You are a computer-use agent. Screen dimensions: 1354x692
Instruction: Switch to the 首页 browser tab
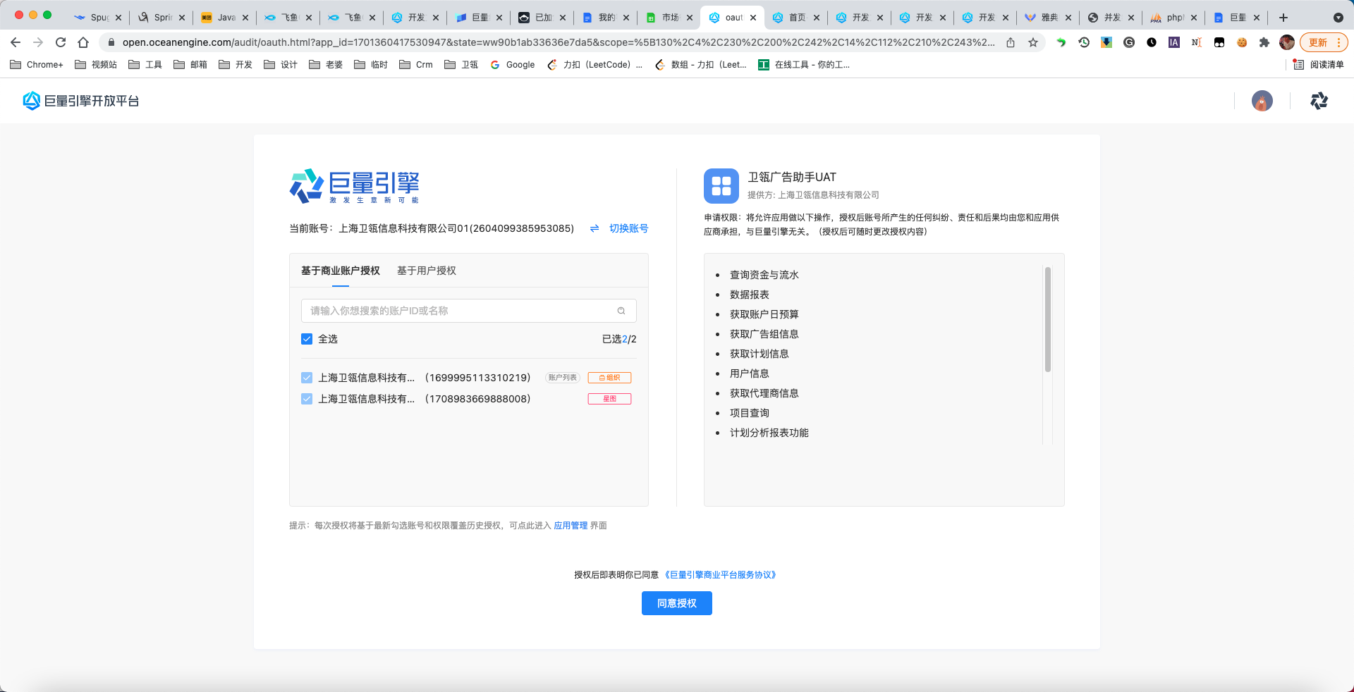click(x=795, y=18)
